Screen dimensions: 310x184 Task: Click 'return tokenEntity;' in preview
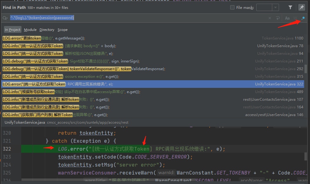click(x=87, y=133)
